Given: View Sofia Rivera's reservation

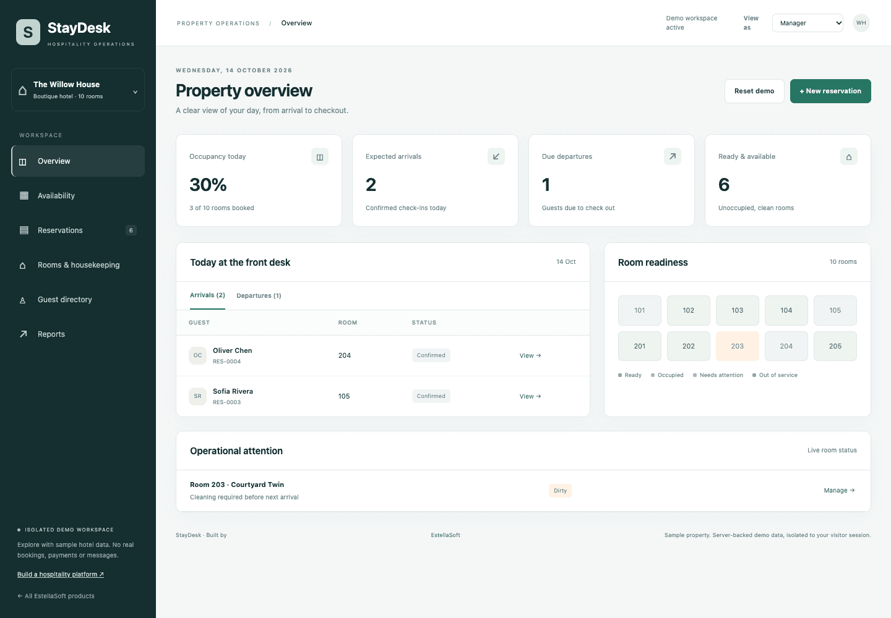Looking at the screenshot, I should pos(530,397).
